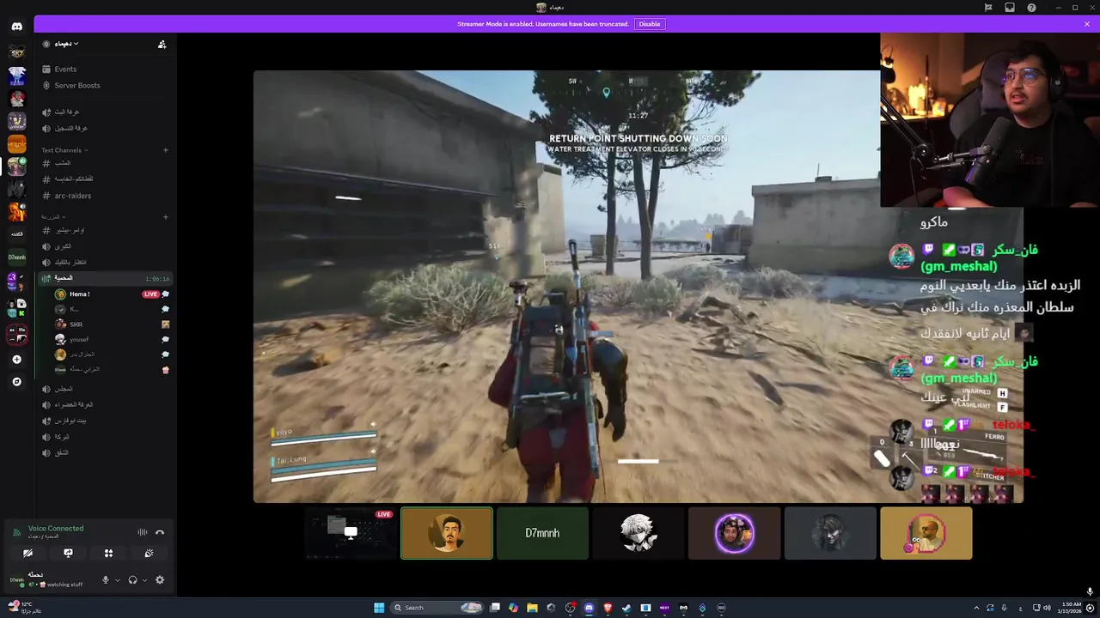Click the taskbar Search box
The height and width of the screenshot is (618, 1100).
(x=437, y=608)
